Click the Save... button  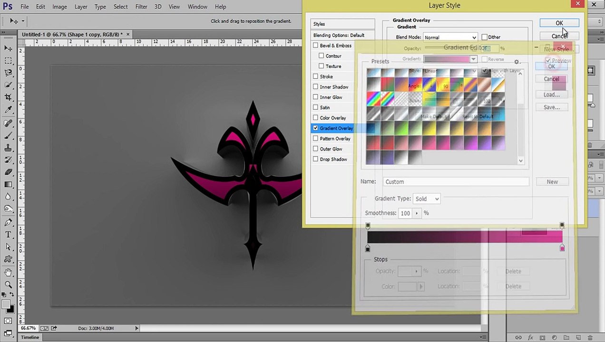[552, 107]
